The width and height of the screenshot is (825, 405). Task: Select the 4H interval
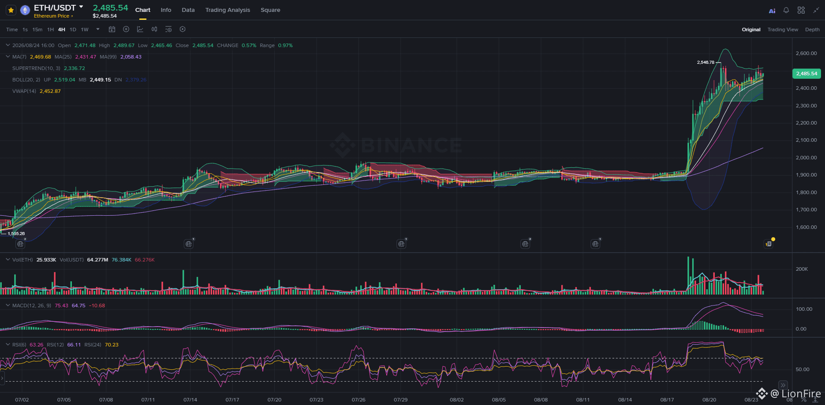point(62,29)
